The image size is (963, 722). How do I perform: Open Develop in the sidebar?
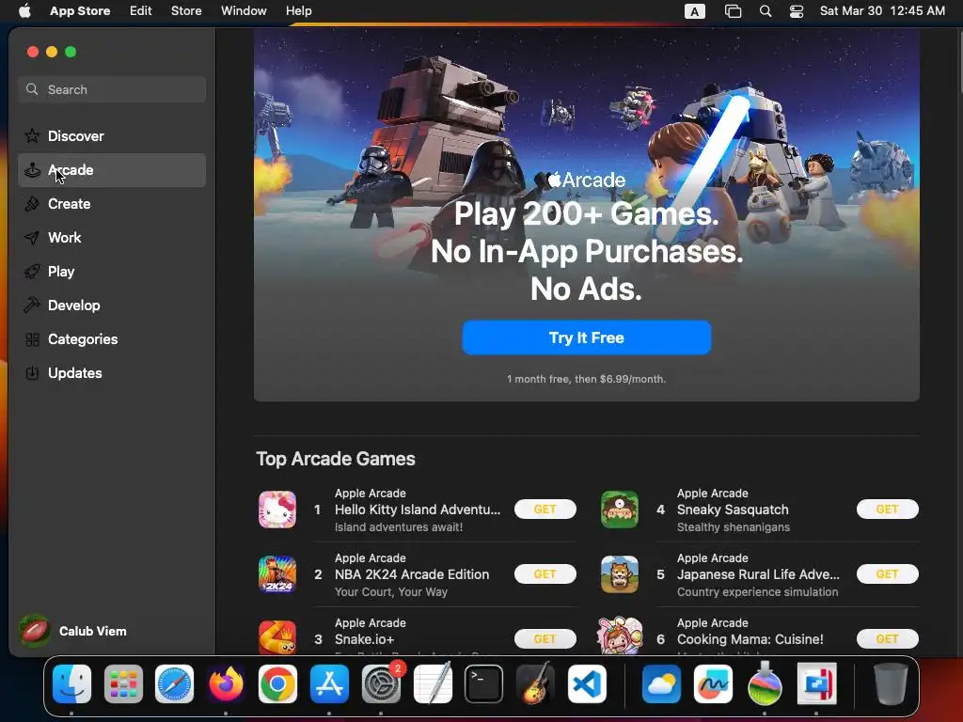pyautogui.click(x=111, y=305)
